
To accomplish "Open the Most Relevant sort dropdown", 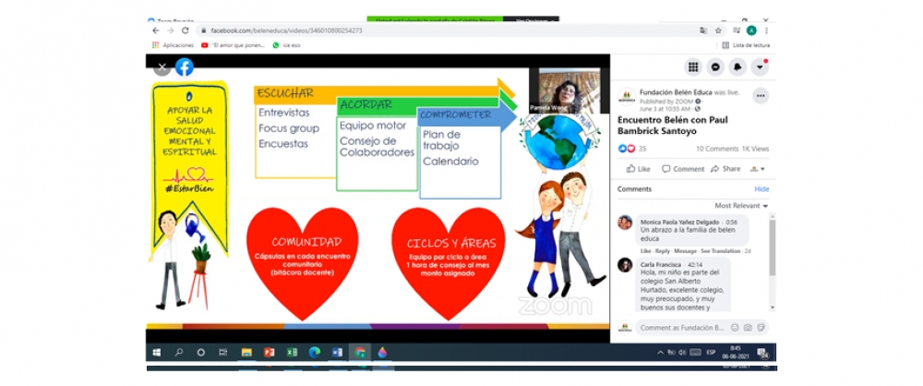I will (x=741, y=206).
